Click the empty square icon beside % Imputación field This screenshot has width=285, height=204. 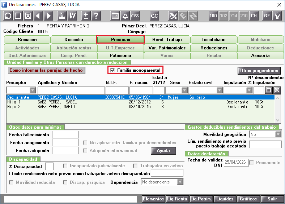[x=269, y=90]
